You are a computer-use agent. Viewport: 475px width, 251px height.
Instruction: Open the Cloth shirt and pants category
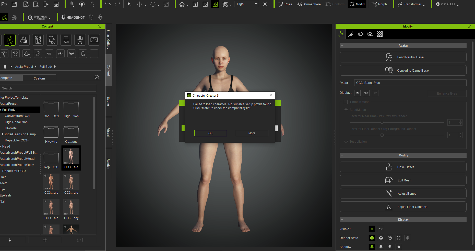(52, 40)
